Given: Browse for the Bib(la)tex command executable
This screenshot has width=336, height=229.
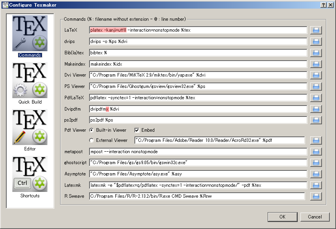Looking at the screenshot, I should coord(316,53).
